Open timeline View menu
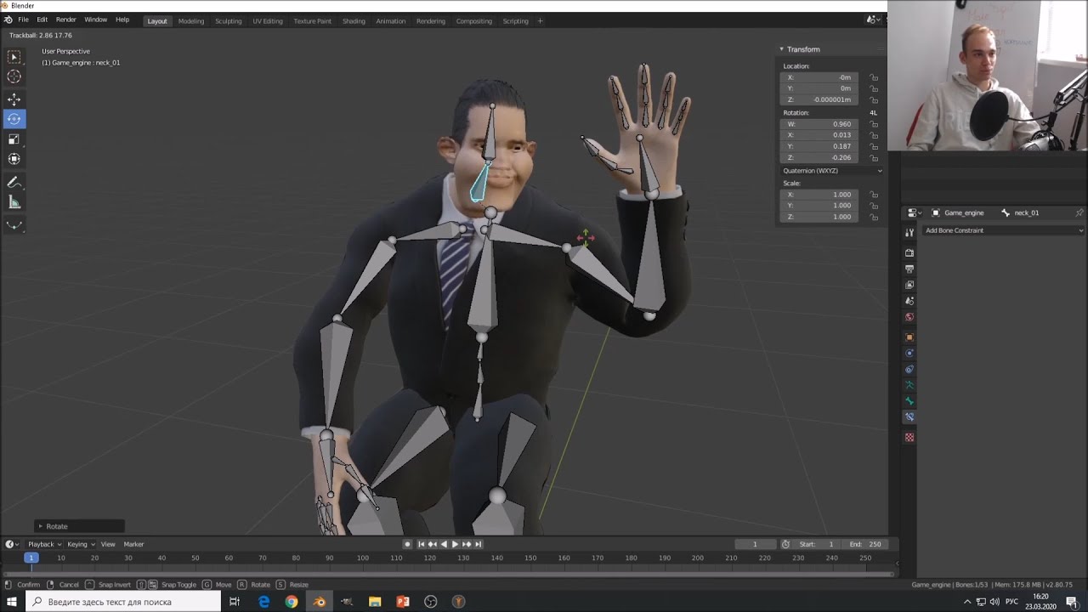This screenshot has width=1088, height=612. coord(108,544)
